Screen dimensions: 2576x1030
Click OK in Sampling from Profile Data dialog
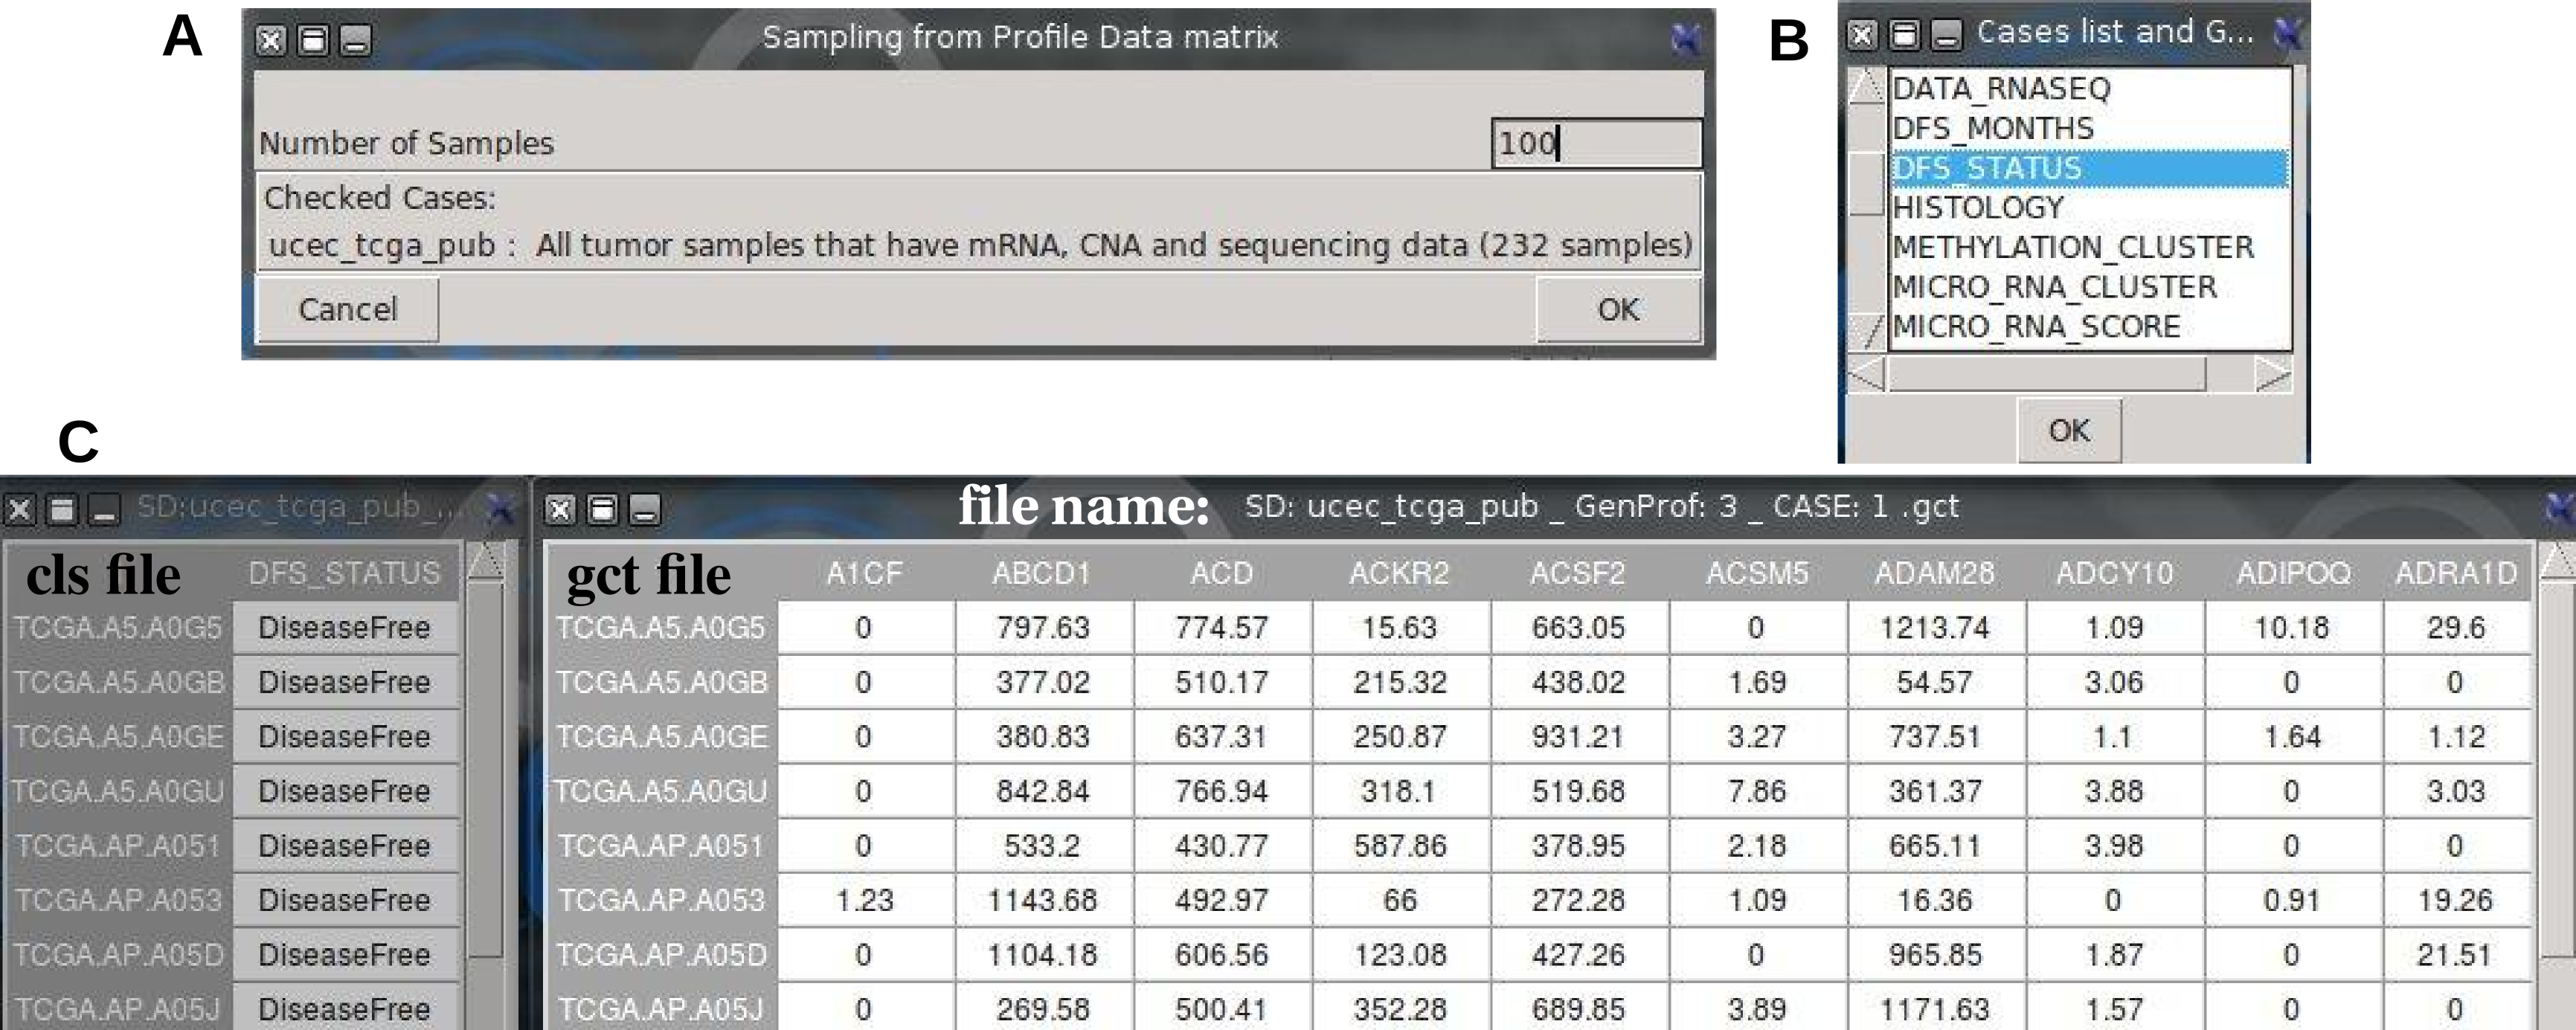(1617, 310)
